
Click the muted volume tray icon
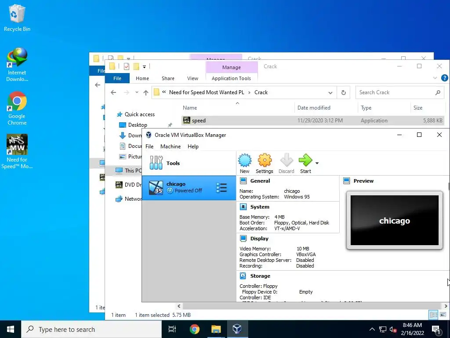393,329
